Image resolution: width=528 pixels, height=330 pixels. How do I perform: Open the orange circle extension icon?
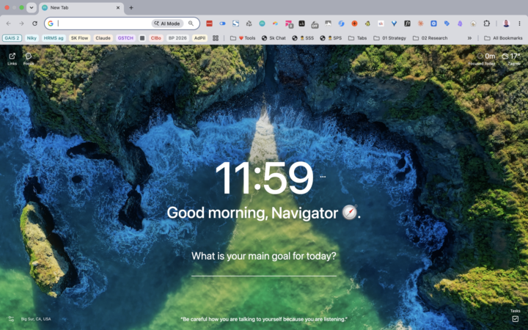[x=354, y=23]
